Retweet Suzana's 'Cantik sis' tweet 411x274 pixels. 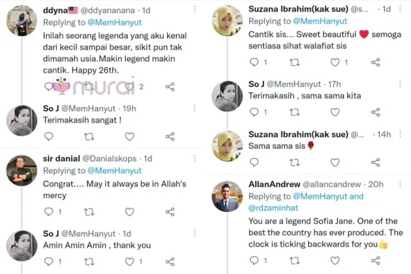tap(295, 62)
